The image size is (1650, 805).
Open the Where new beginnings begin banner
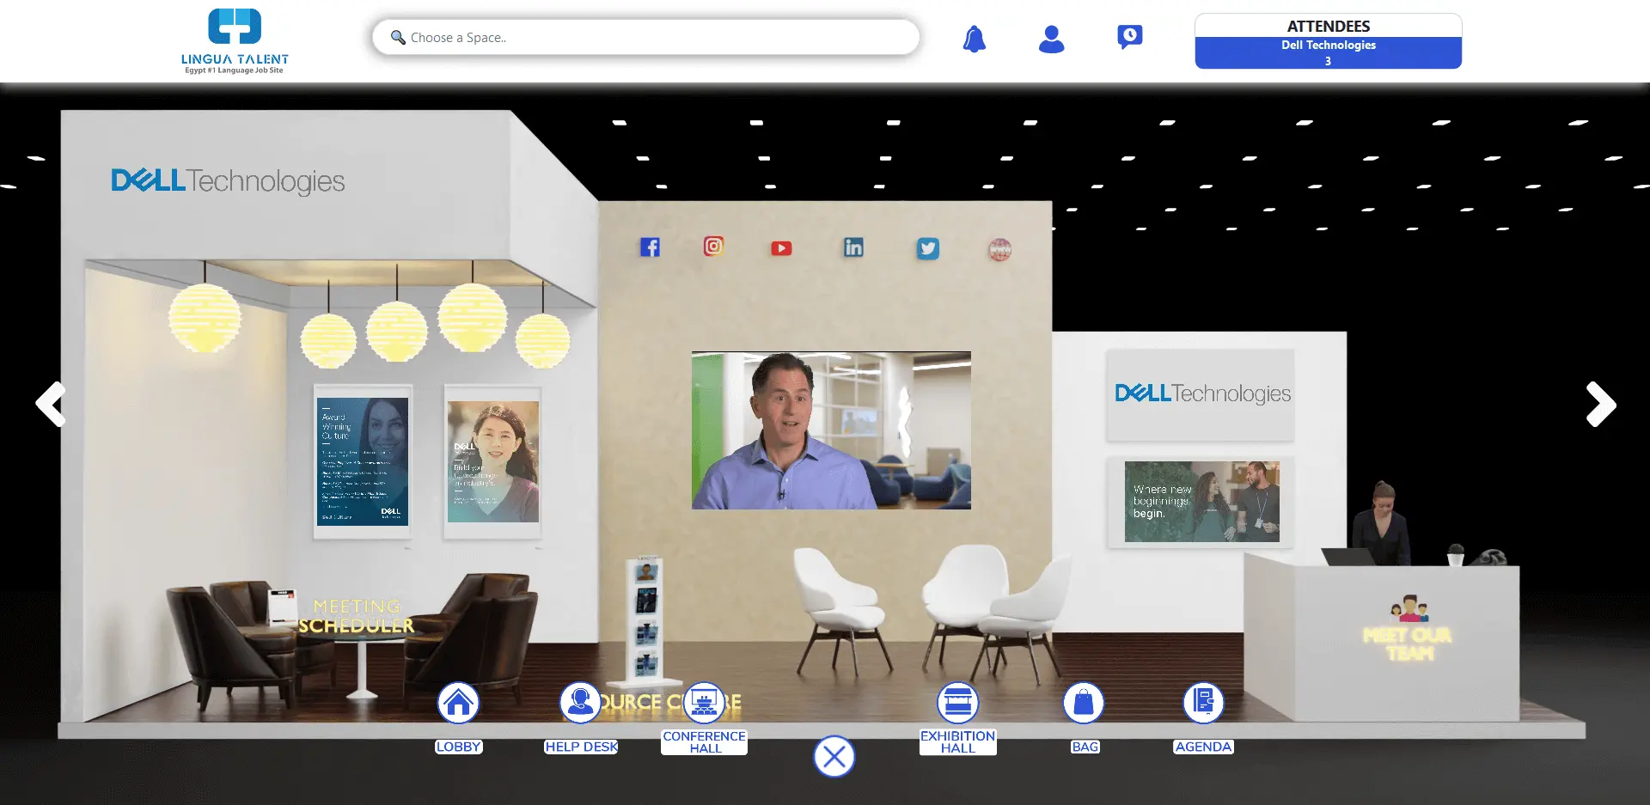1201,502
